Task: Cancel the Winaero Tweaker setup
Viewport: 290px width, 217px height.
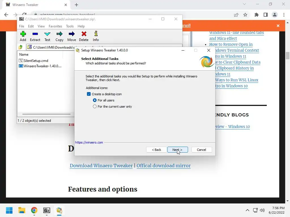Action: (201, 150)
